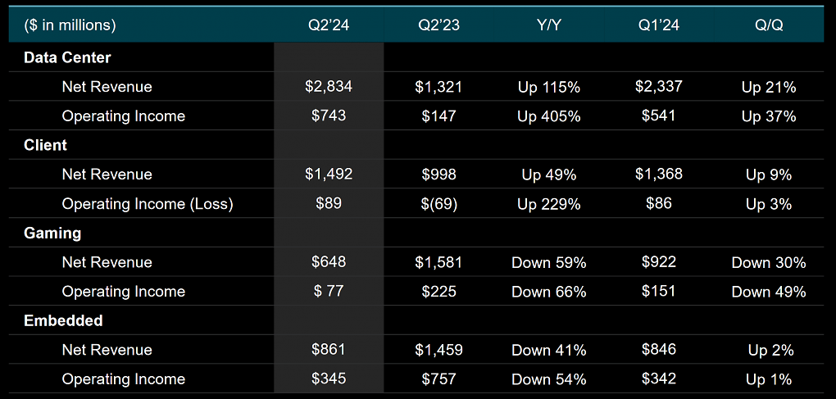
Task: Click the Q/Q column header
Action: click(x=769, y=25)
